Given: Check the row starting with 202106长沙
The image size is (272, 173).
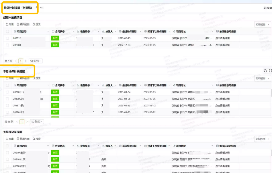Looking at the screenshot, I should click(x=7, y=153).
